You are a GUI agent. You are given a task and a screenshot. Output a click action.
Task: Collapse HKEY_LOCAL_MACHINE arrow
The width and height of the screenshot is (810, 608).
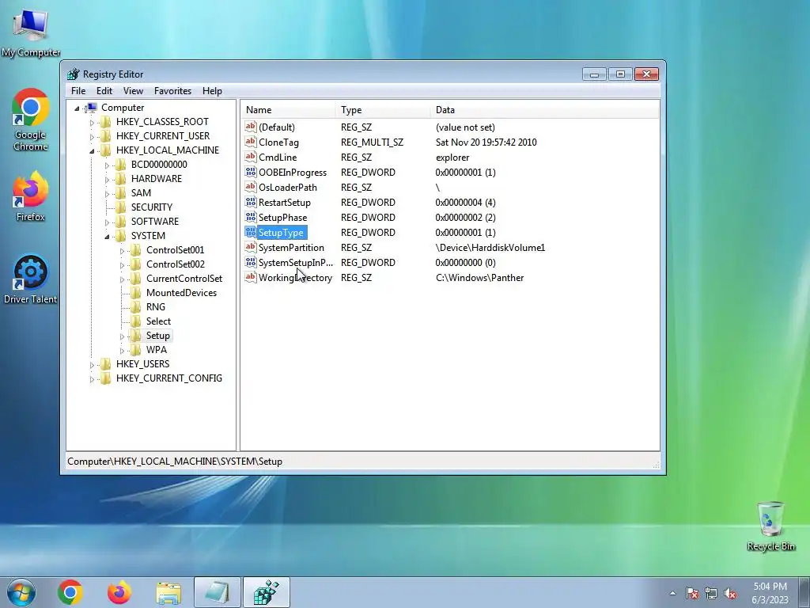(92, 151)
